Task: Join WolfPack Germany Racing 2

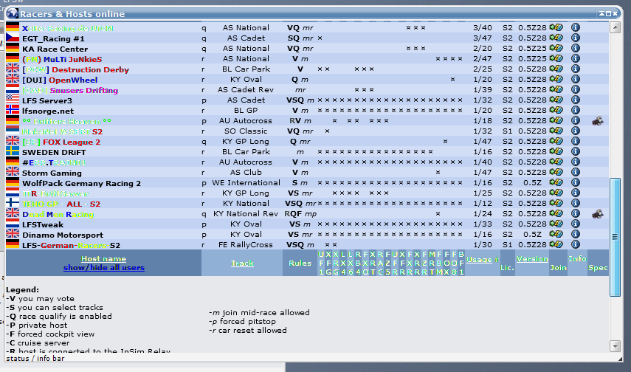Action: [x=556, y=183]
